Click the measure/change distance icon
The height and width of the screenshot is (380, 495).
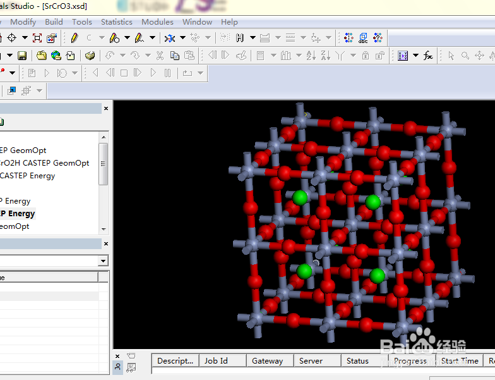point(170,38)
